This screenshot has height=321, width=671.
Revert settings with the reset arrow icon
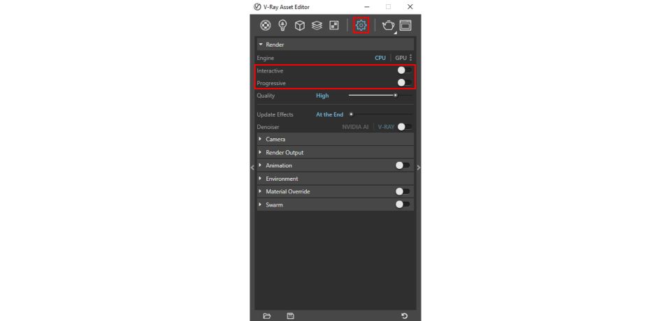pyautogui.click(x=405, y=316)
